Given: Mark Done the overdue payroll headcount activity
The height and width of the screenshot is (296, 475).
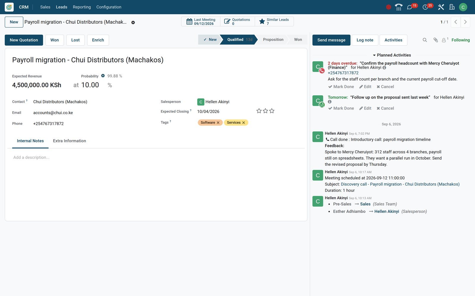Looking at the screenshot, I should click(341, 87).
